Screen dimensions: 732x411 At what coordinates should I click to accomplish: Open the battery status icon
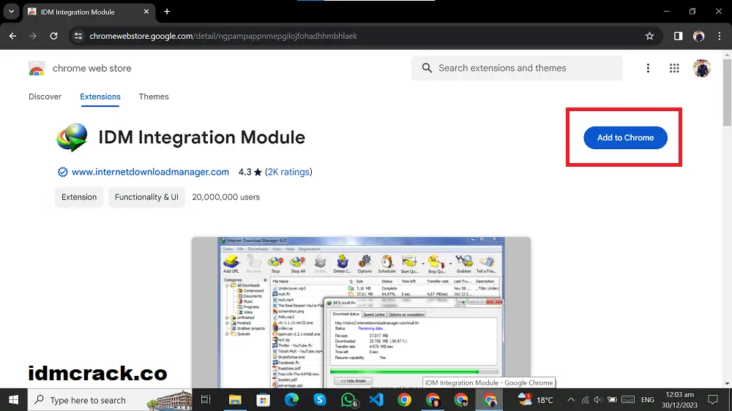[x=612, y=400]
